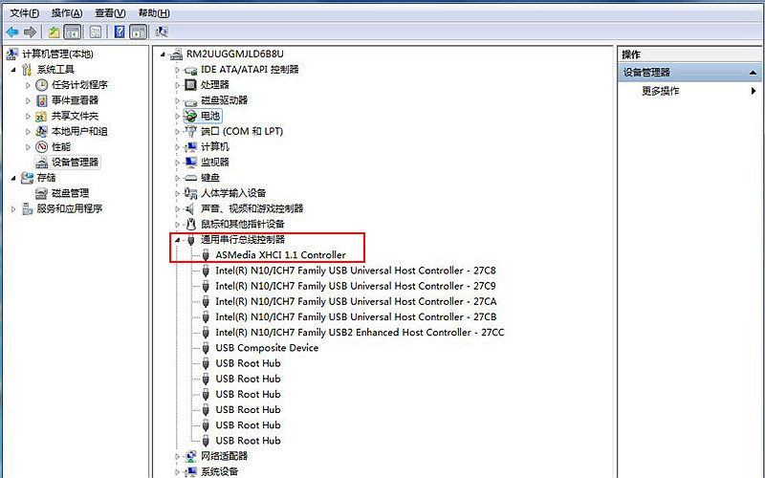The image size is (765, 478).
Task: Select Intel(R) N10/ICH7 USB Host Controller - 27C8
Action: (x=356, y=271)
